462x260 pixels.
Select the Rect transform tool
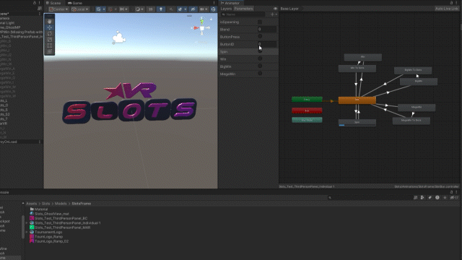click(x=50, y=45)
